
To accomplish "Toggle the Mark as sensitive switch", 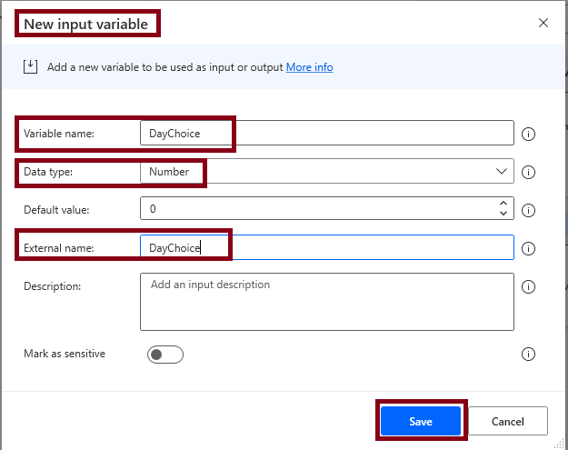I will pyautogui.click(x=165, y=355).
